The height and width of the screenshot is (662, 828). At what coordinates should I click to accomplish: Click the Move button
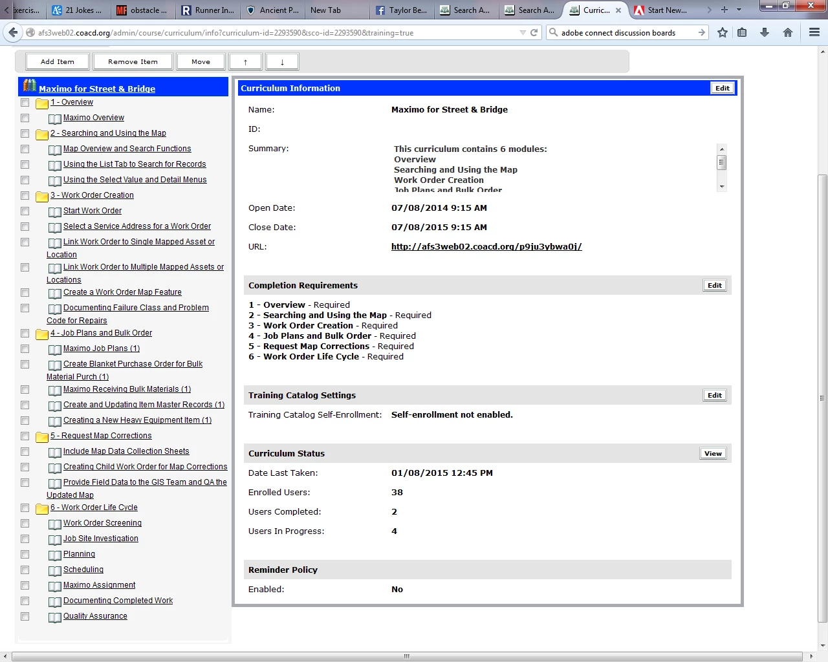pyautogui.click(x=201, y=61)
